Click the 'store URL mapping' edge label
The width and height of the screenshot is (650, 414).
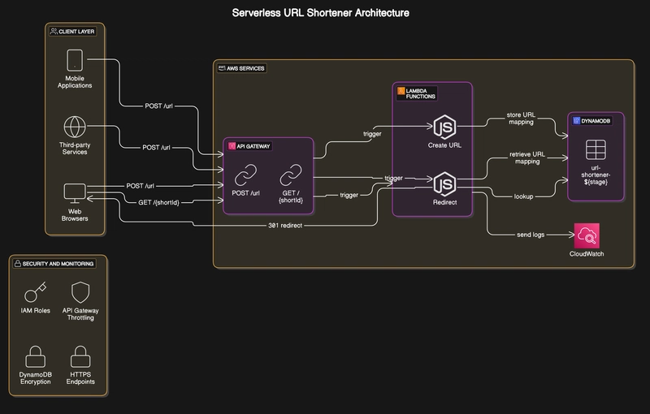coord(521,119)
